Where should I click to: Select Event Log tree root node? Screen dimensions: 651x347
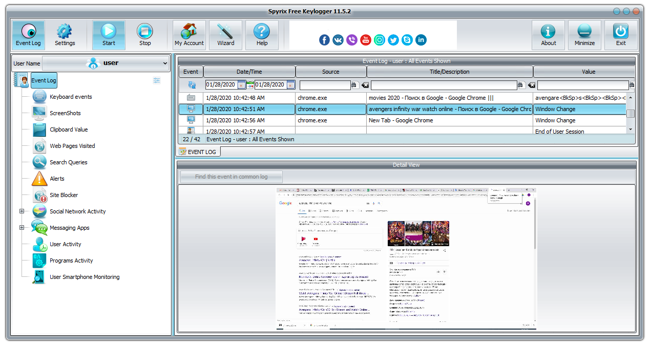[x=44, y=80]
